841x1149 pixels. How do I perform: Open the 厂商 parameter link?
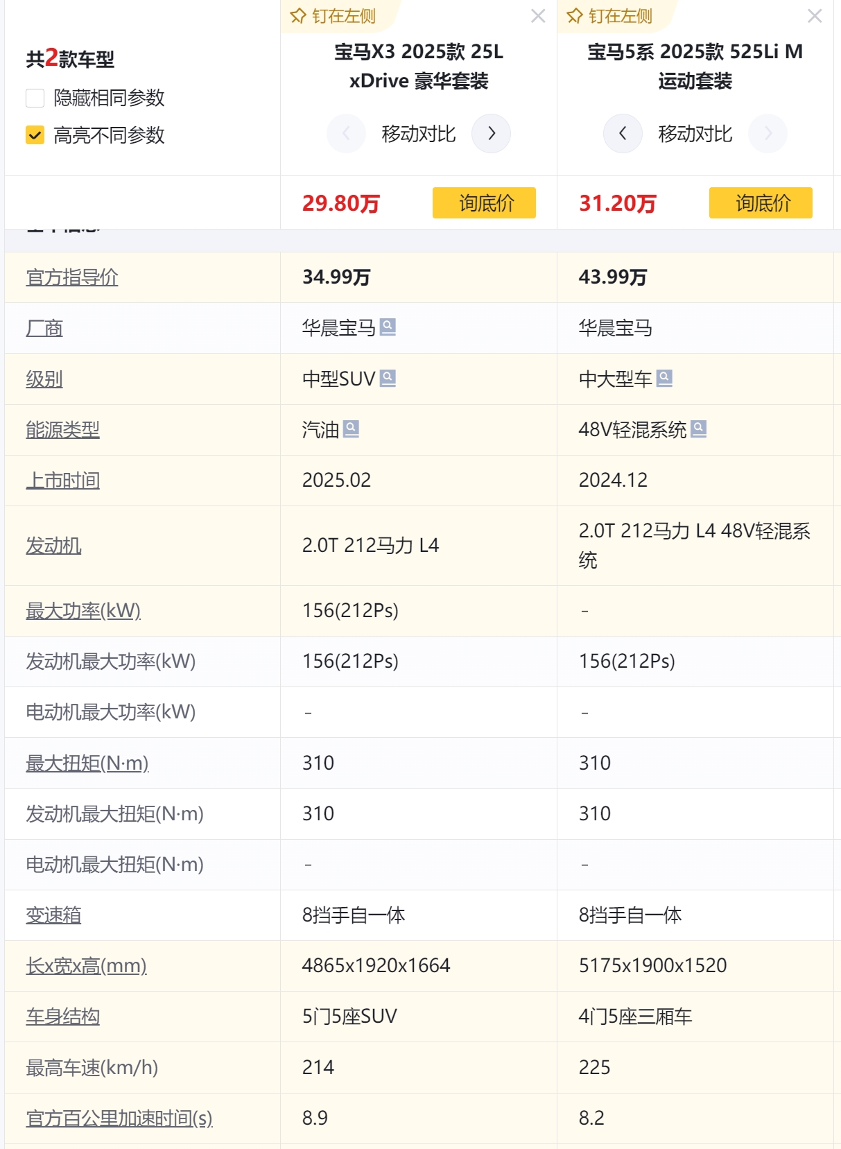(x=44, y=328)
